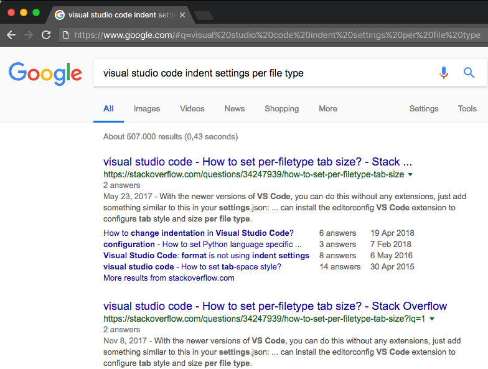Viewport: 488px width, 369px height.
Task: Click the blue magnifier search button
Action: pyautogui.click(x=469, y=73)
